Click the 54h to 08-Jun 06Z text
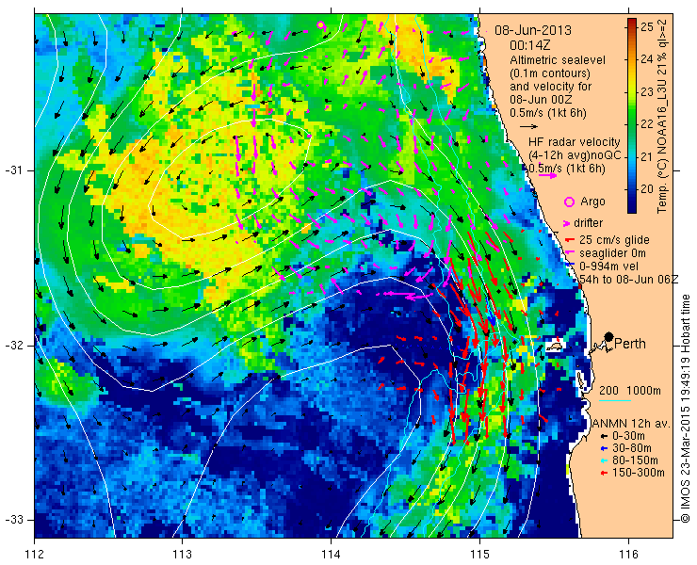The width and height of the screenshot is (697, 565). click(x=629, y=279)
